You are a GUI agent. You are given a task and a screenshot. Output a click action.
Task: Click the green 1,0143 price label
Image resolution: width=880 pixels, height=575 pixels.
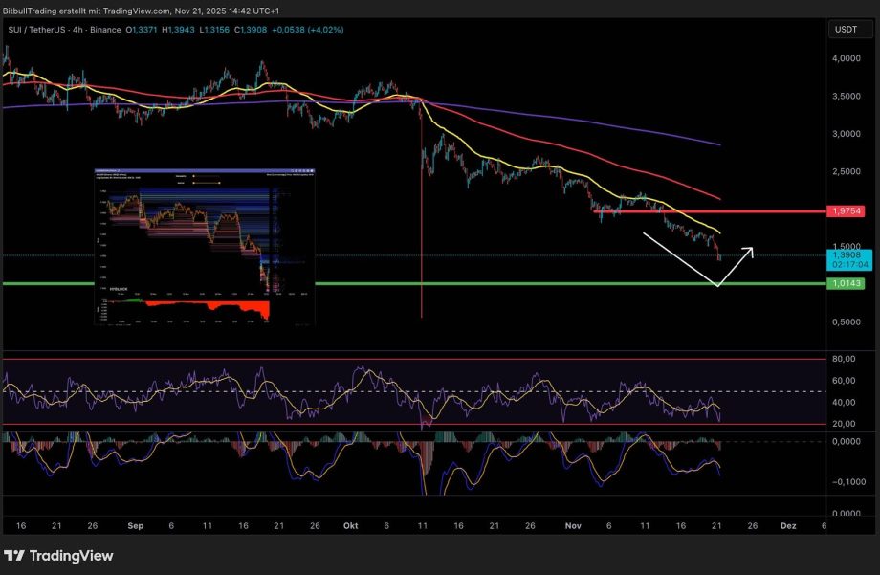click(847, 284)
